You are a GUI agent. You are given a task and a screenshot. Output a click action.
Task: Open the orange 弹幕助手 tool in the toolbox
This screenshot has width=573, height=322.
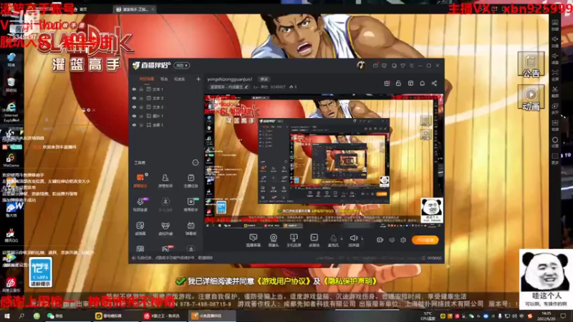pyautogui.click(x=140, y=180)
